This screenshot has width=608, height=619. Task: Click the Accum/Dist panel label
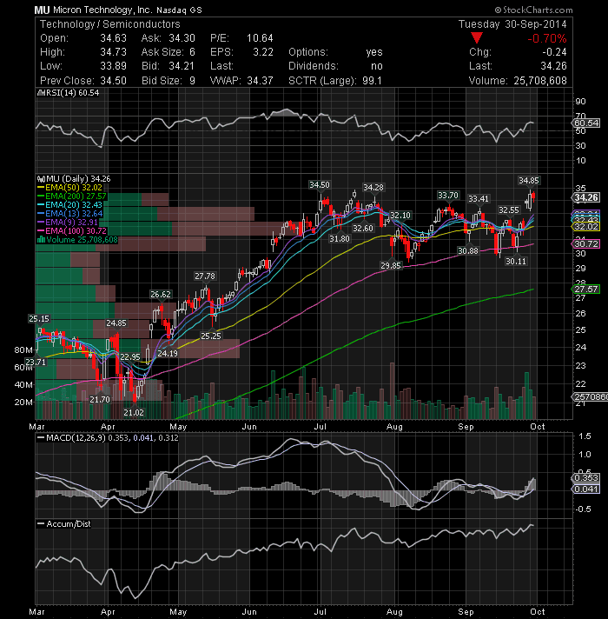click(69, 524)
